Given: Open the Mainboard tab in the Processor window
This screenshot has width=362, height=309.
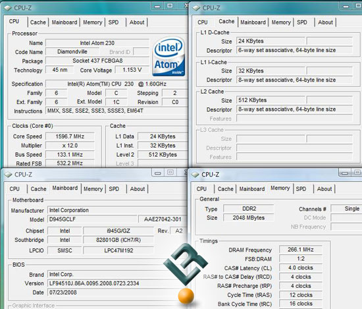Looking at the screenshot, I should click(x=65, y=22).
